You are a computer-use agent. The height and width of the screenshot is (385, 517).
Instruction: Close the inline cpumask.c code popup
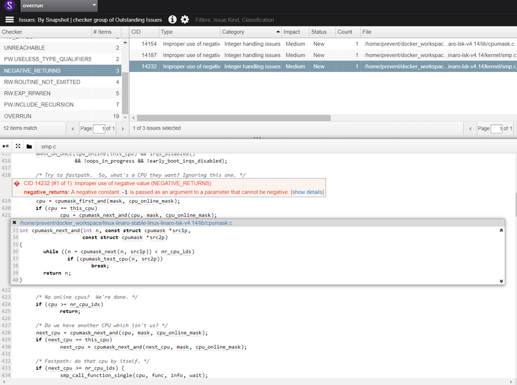pos(15,222)
